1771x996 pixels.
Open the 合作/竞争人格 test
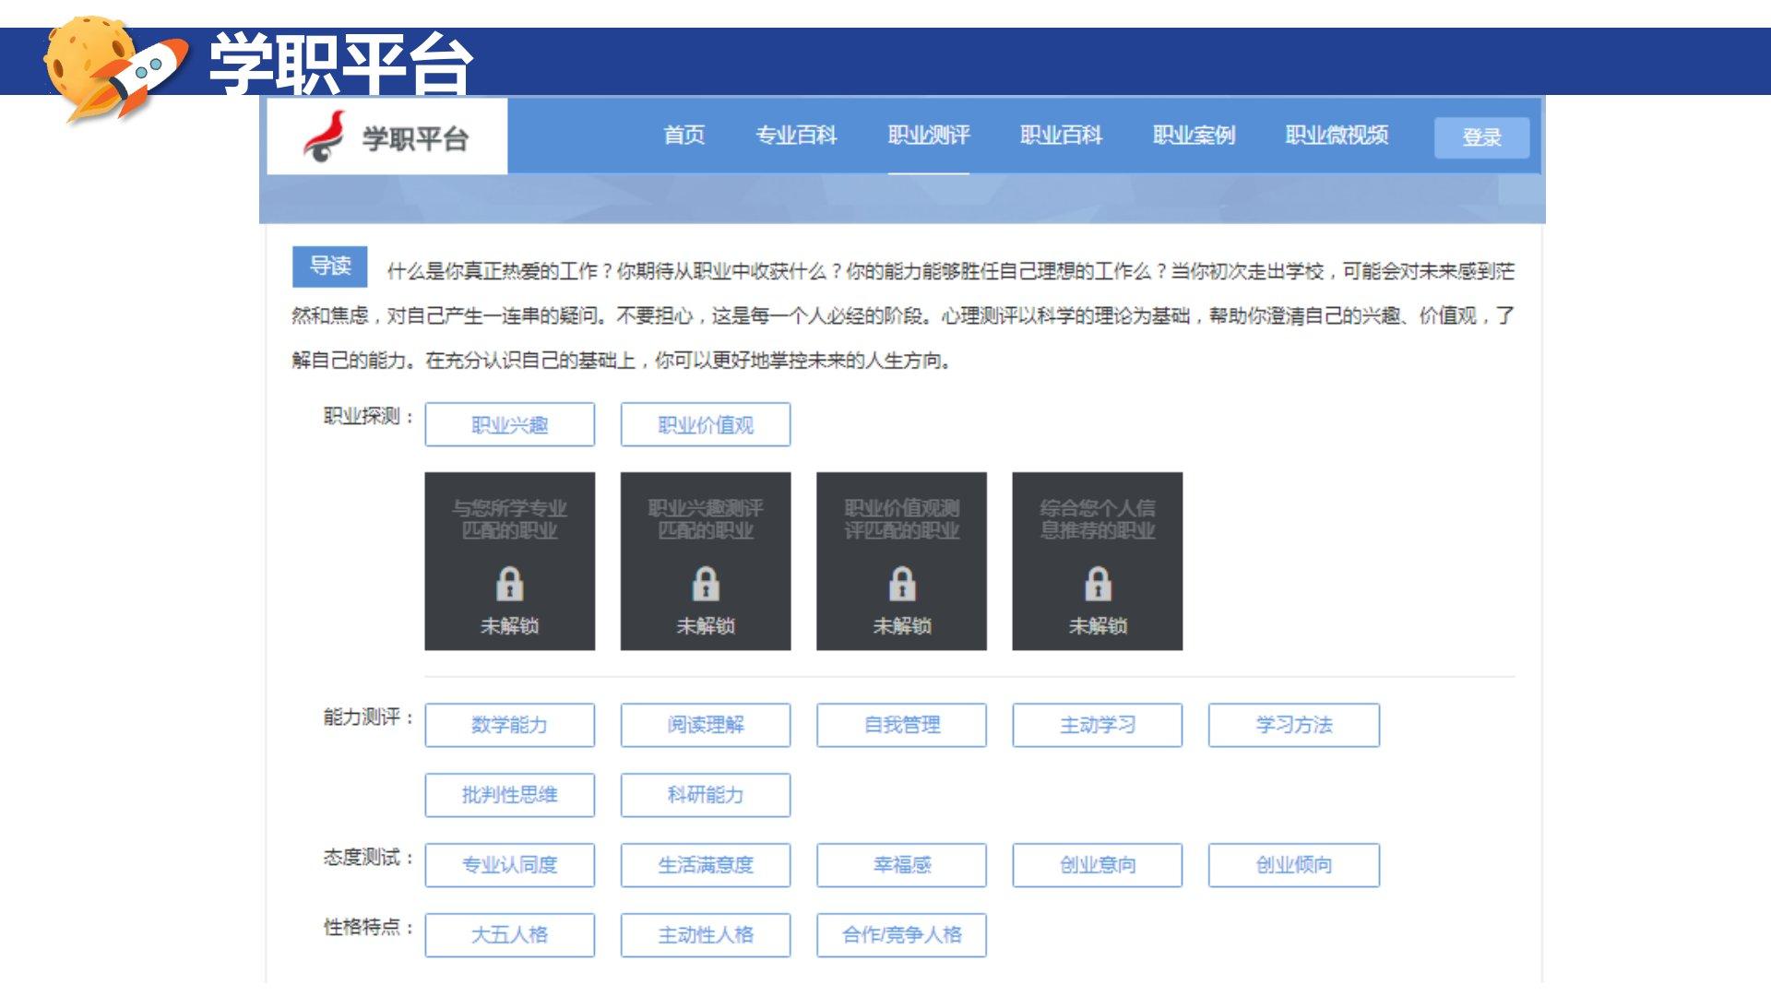click(901, 935)
